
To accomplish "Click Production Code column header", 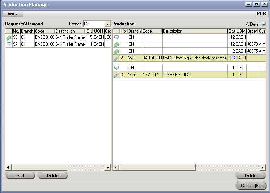I will tap(152, 31).
